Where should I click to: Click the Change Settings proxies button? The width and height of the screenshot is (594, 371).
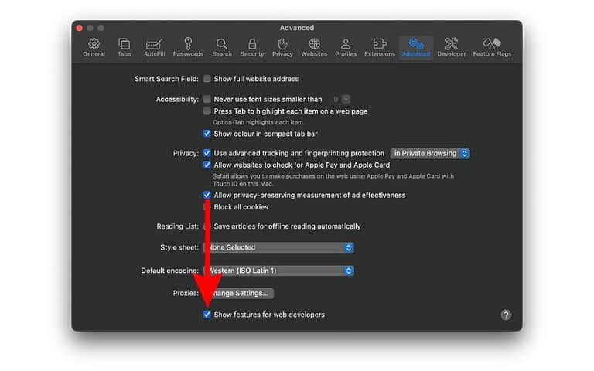coord(240,294)
